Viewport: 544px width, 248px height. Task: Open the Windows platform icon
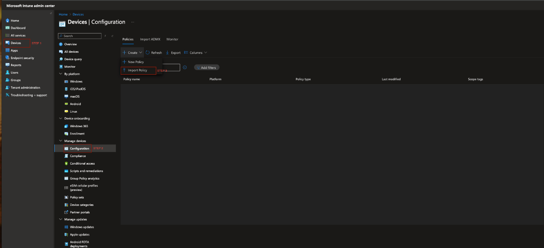pyautogui.click(x=66, y=81)
